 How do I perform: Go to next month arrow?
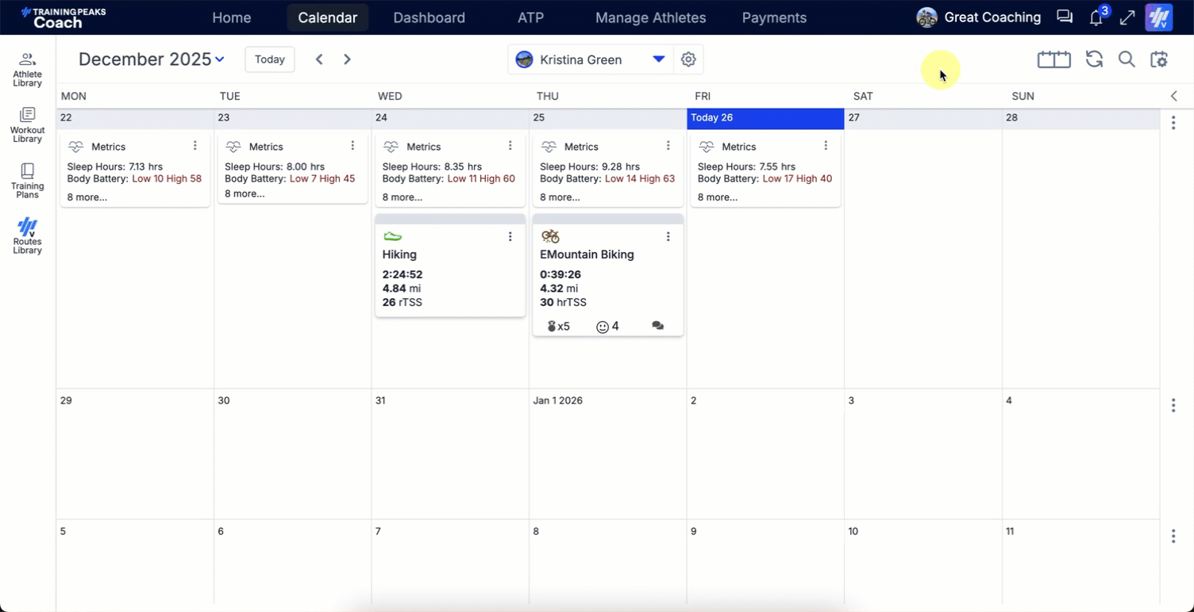(347, 59)
